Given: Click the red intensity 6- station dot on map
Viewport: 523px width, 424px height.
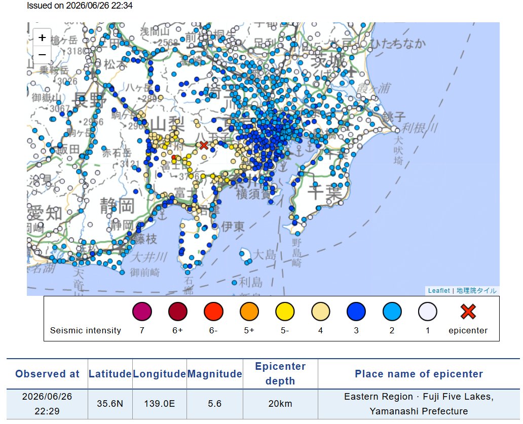Looking at the screenshot, I should (x=174, y=157).
